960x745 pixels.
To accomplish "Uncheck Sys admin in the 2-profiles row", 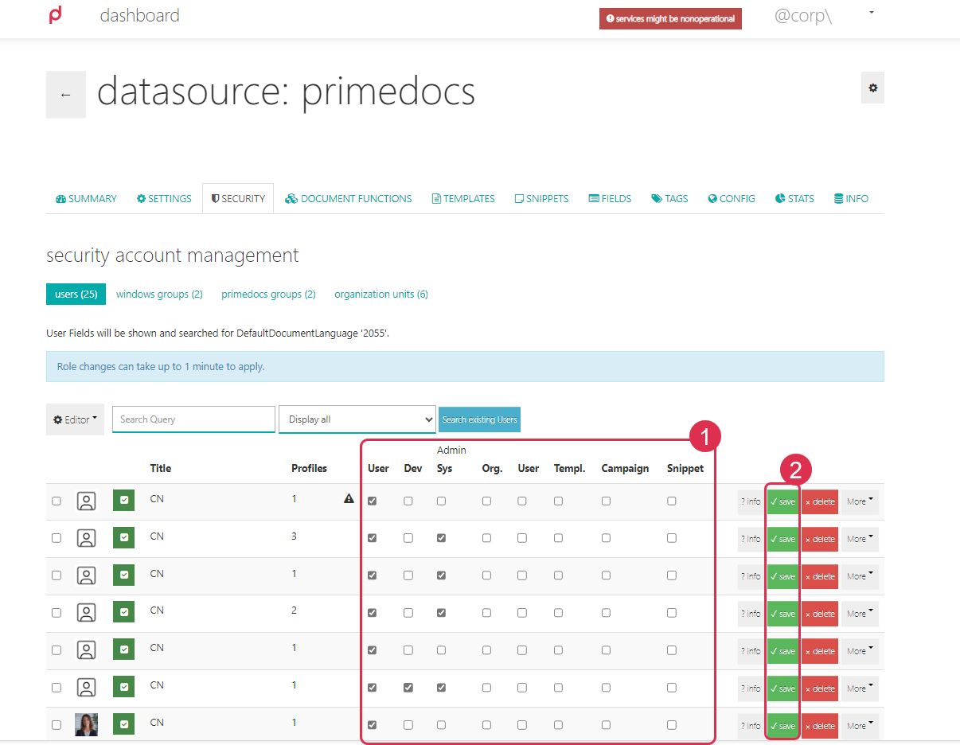I will (442, 613).
